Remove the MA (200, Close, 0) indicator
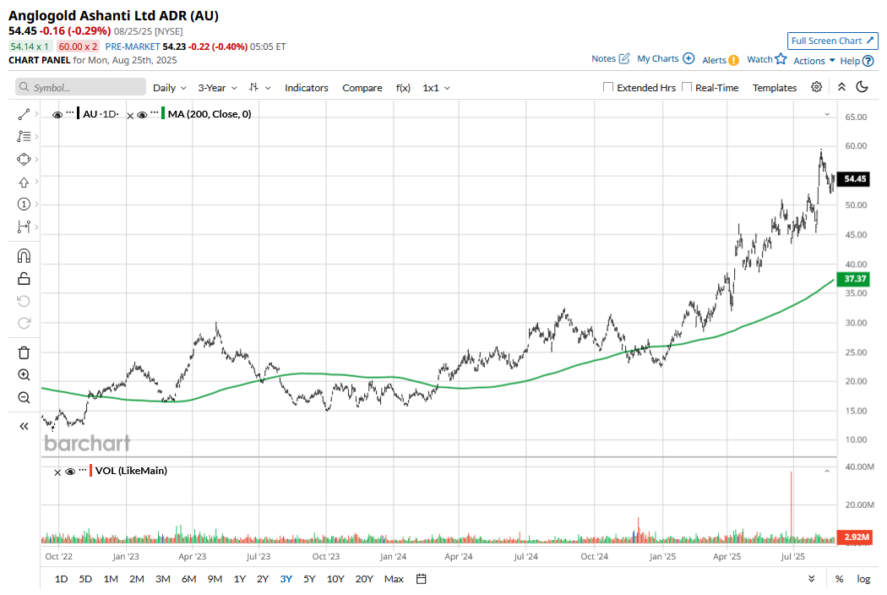This screenshot has height=595, width=887. pyautogui.click(x=130, y=116)
